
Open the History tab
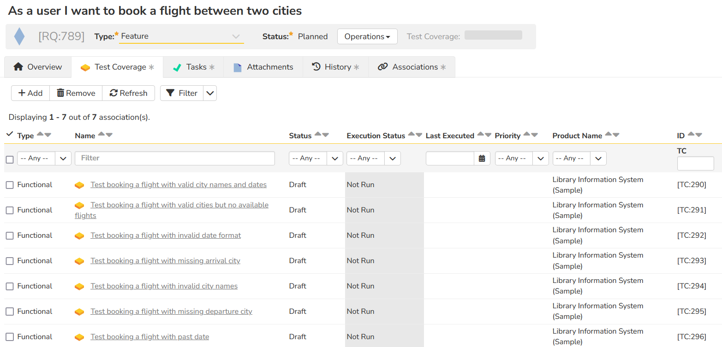pos(335,67)
